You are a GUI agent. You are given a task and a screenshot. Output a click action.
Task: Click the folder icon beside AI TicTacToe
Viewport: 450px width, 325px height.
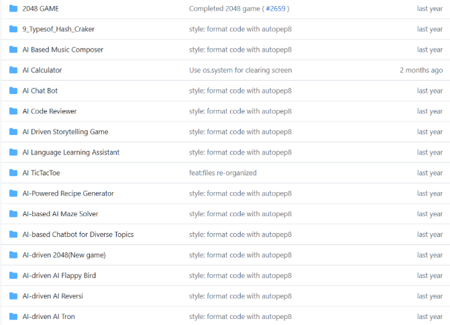pyautogui.click(x=13, y=173)
